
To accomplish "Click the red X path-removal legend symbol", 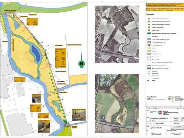I will (x=149, y=45).
